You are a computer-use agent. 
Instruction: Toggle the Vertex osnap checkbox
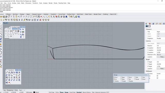(x=114, y=81)
